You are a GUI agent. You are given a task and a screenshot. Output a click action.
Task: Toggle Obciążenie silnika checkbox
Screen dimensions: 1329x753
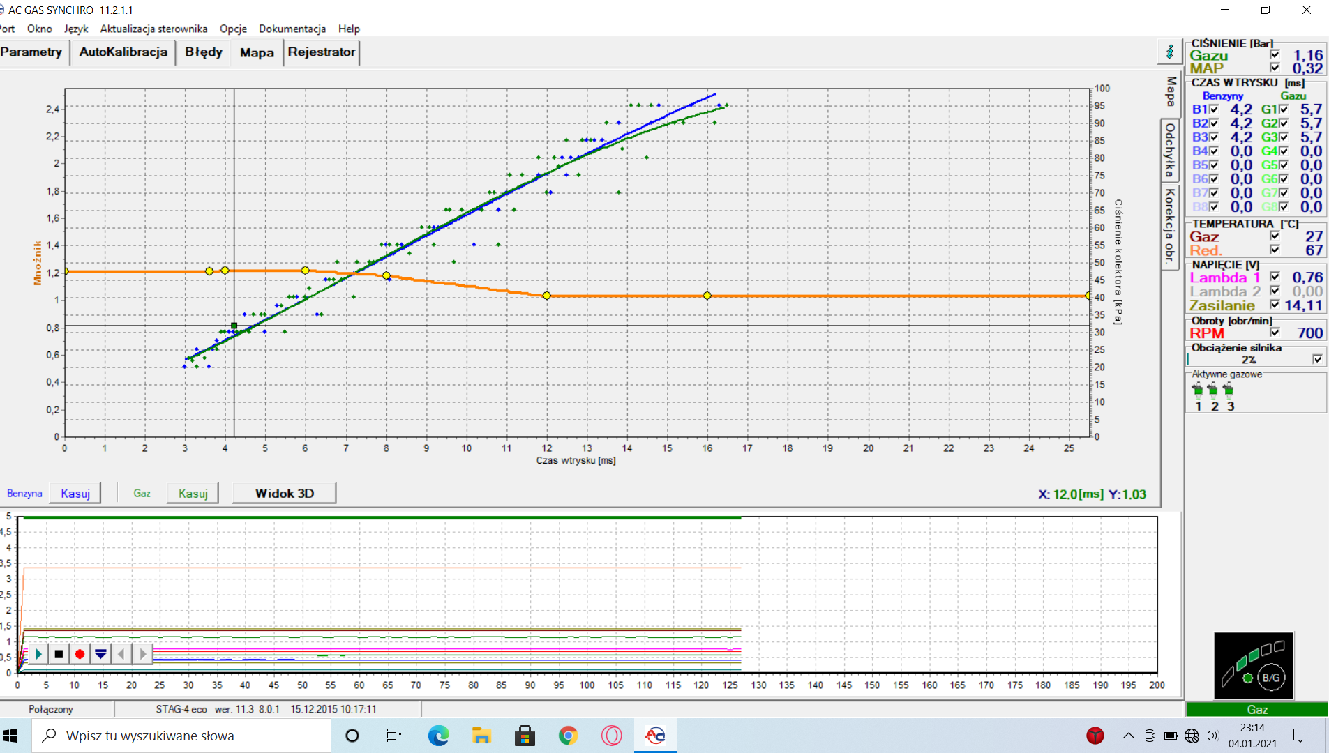coord(1317,360)
